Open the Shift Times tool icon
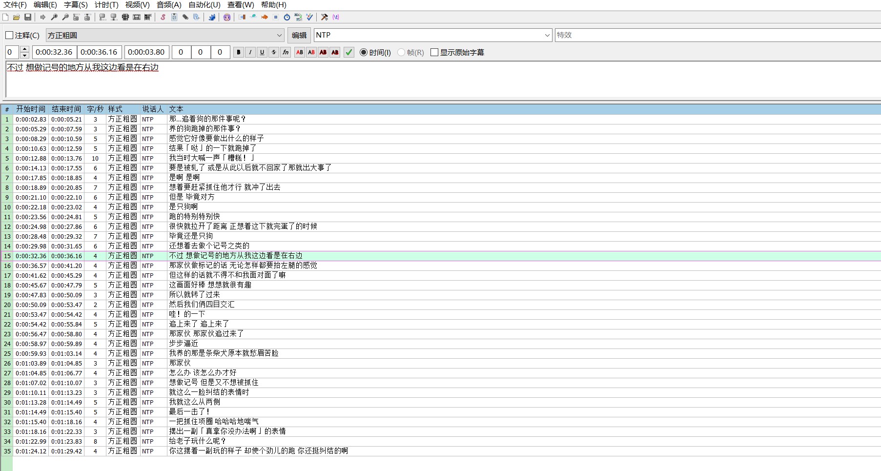The image size is (881, 471). point(242,17)
